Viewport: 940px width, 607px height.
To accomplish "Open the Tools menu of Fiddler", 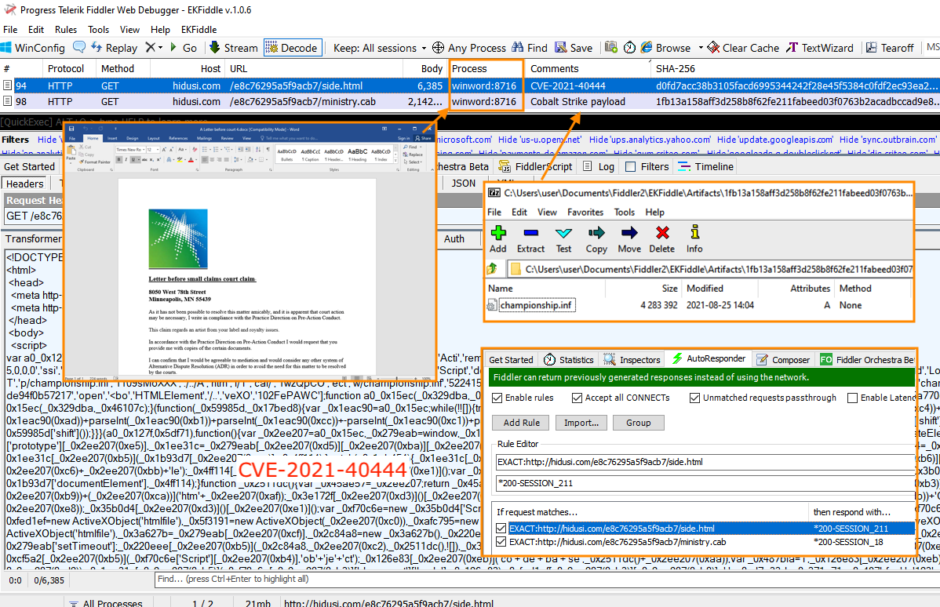I will tap(98, 29).
